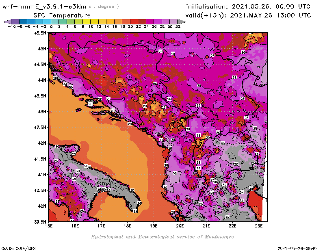Click the '20E' longitude axis label

[x=180, y=226]
